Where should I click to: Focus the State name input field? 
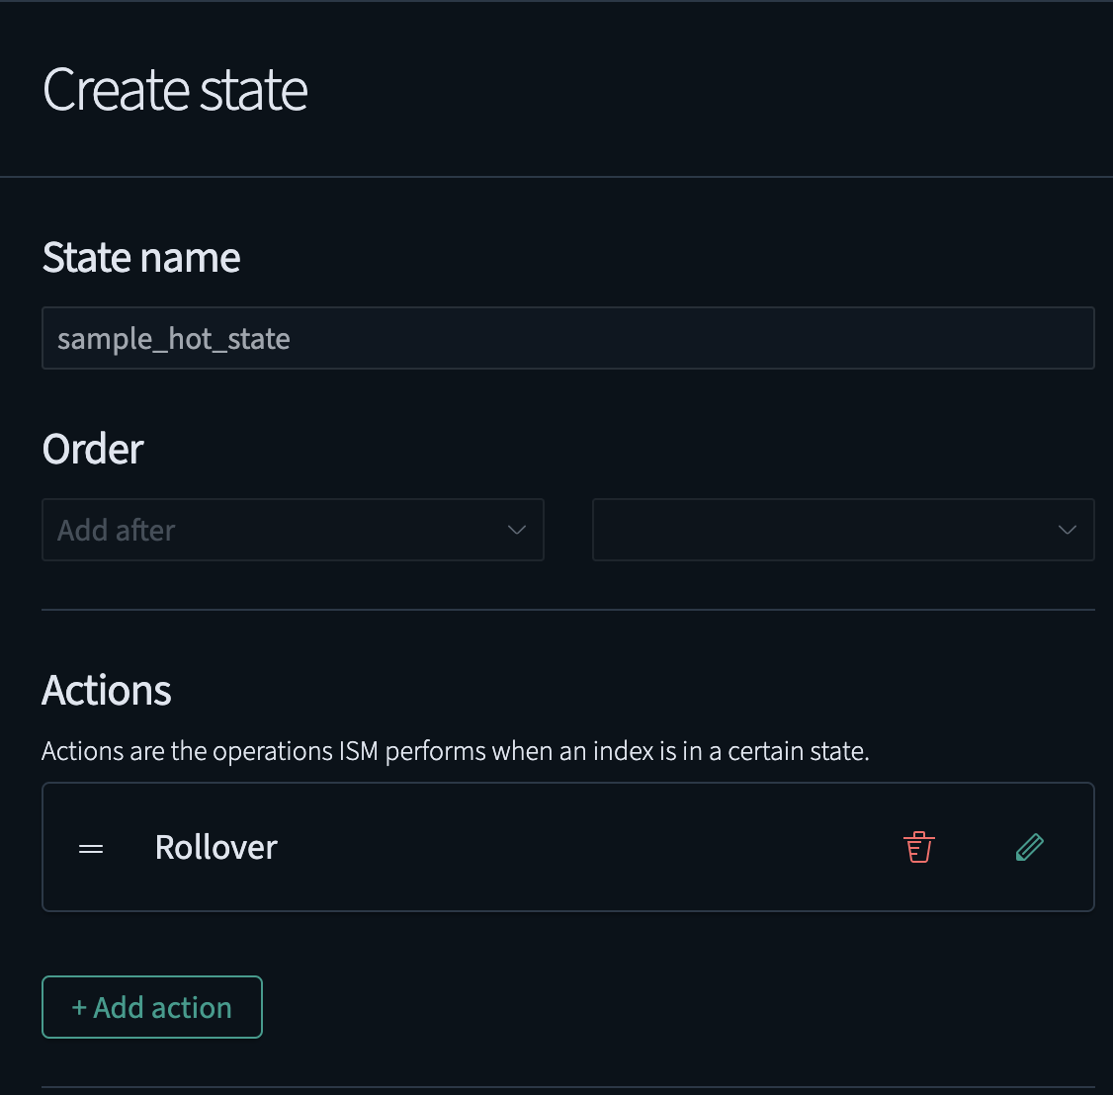point(692,338)
